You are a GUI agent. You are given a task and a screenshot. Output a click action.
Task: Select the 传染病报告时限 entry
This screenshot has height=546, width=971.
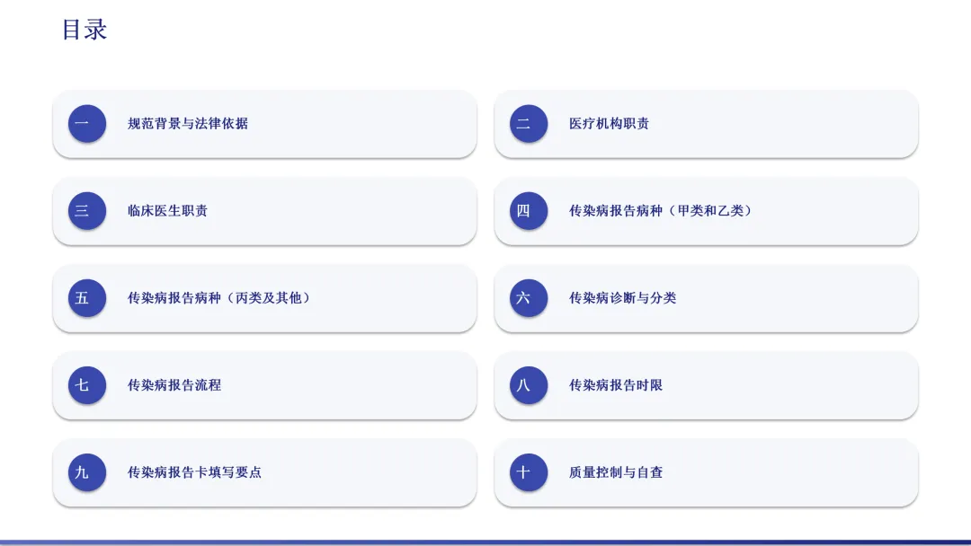click(x=616, y=385)
